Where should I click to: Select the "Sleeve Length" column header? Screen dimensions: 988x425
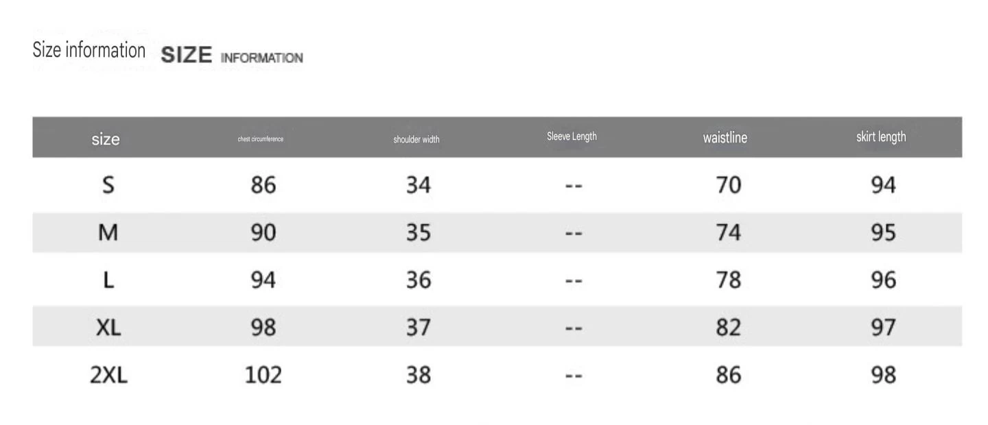[x=572, y=136]
